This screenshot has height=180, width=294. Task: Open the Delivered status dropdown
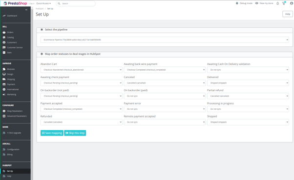pyautogui.click(x=248, y=83)
